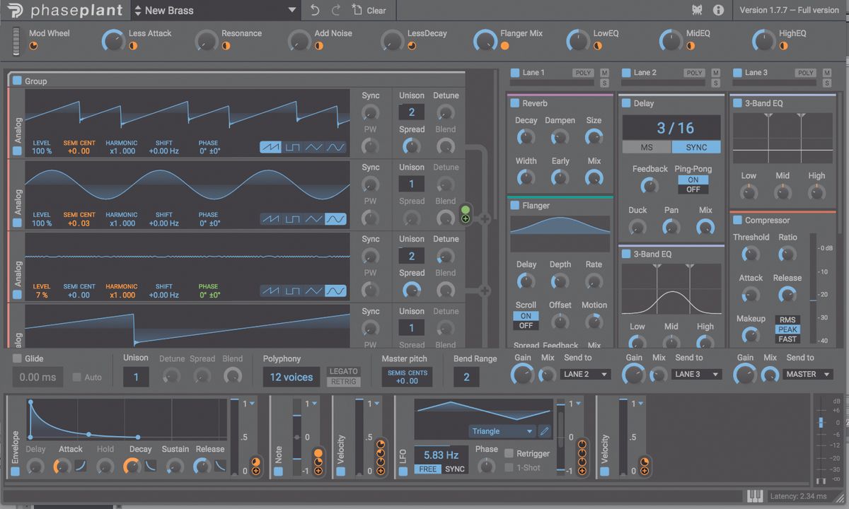This screenshot has width=849, height=509.
Task: Click the keyboard icon near Latency
Action: pyautogui.click(x=755, y=496)
